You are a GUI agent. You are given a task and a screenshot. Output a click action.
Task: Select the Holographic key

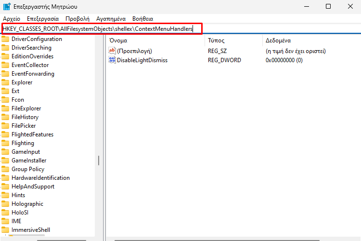[27, 204]
